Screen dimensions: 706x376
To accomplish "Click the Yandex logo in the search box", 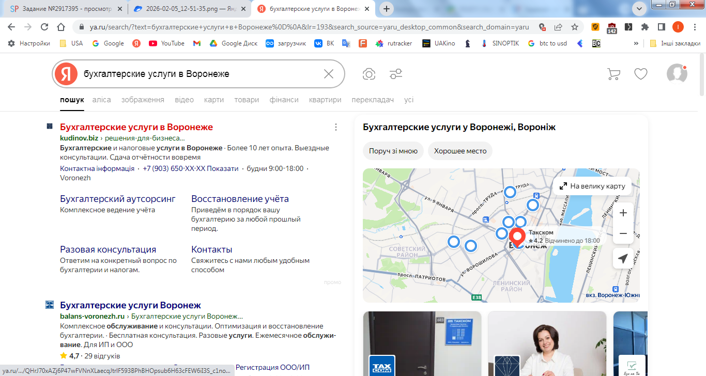I will tap(66, 74).
